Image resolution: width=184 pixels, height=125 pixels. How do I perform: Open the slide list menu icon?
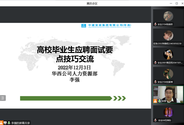coord(3,98)
